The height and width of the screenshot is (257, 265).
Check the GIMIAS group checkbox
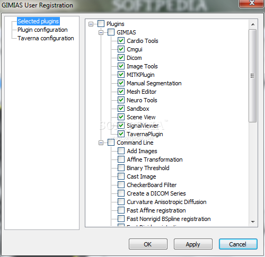tap(111, 32)
